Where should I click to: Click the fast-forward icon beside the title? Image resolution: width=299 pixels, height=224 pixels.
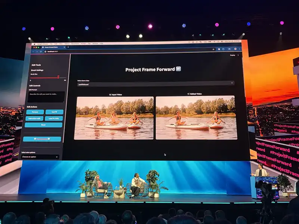(179, 69)
